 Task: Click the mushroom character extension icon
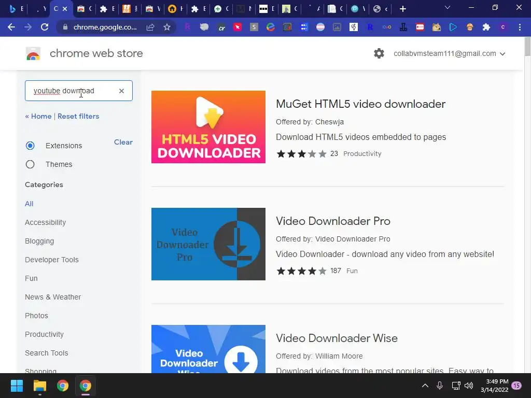click(470, 27)
